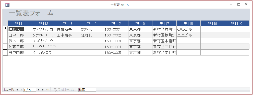Create new blank record button
Image resolution: width=253 pixels, height=95 pixels.
47,90
